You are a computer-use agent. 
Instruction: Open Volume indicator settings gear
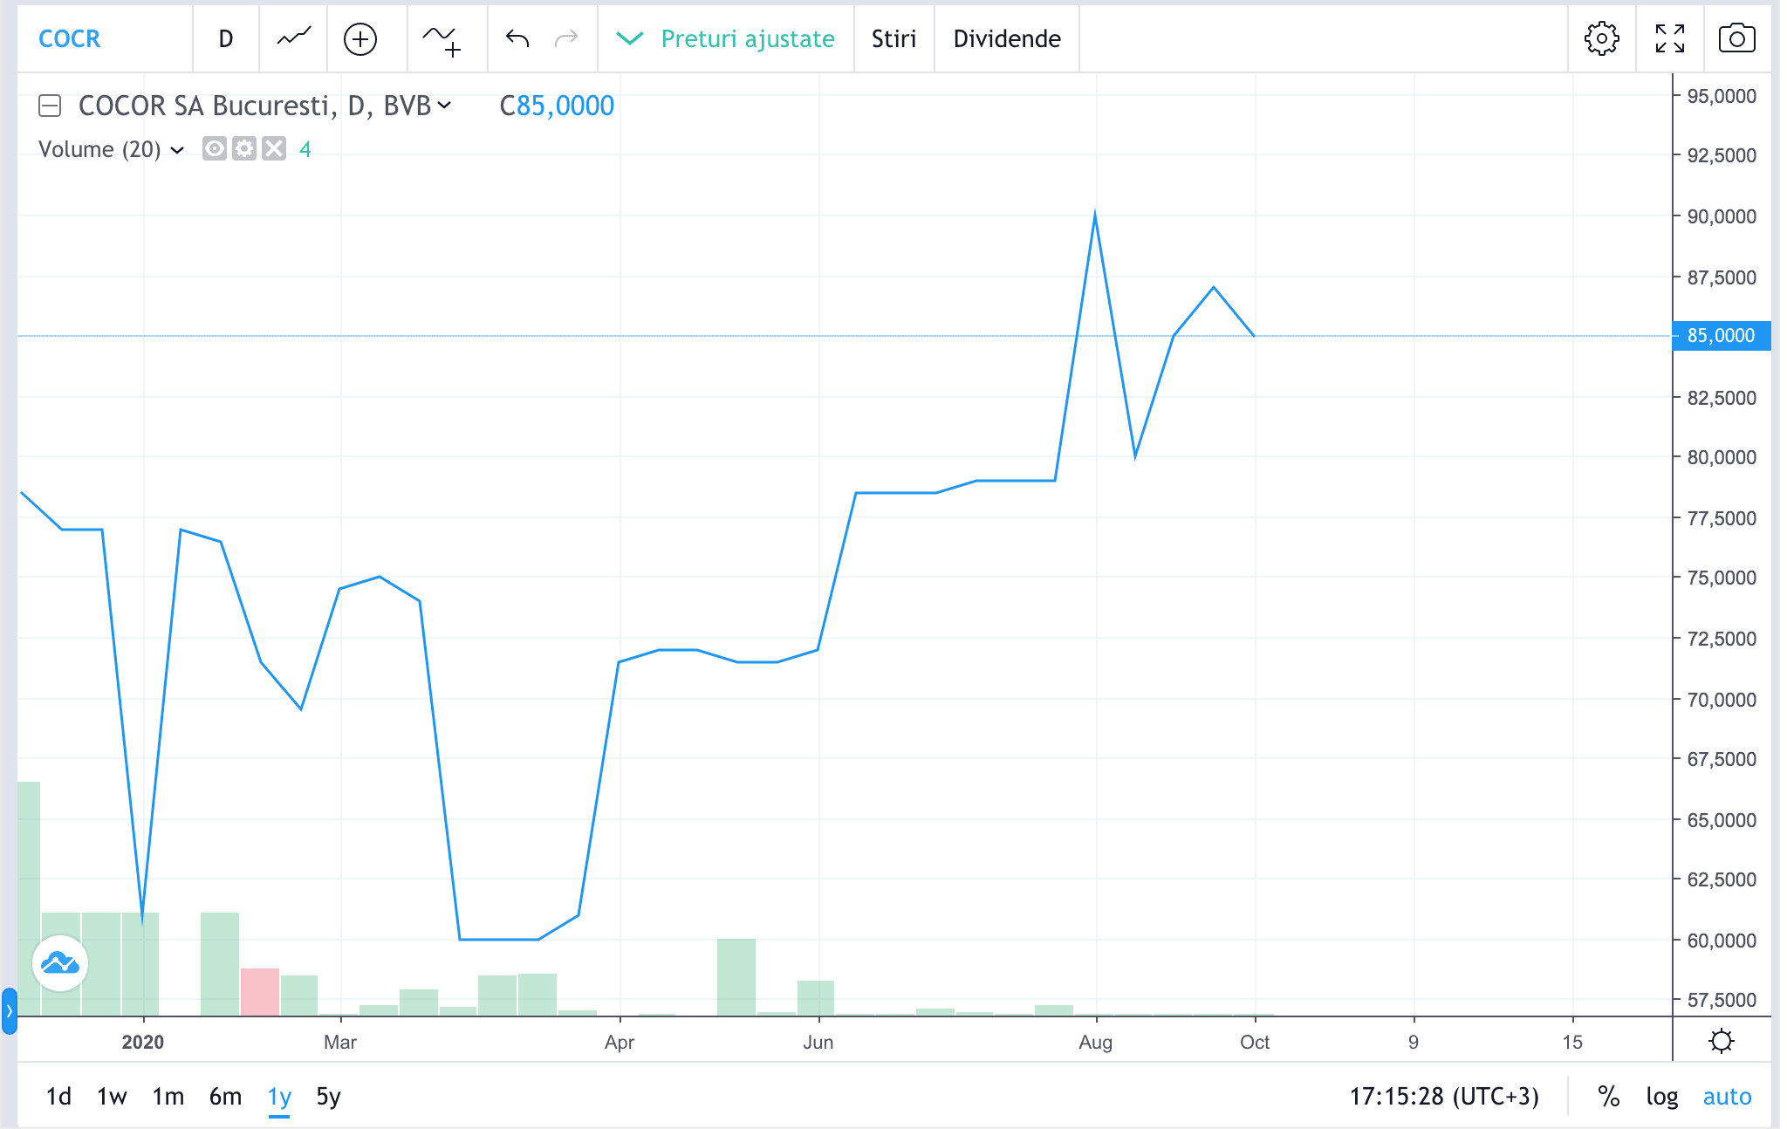[x=244, y=148]
